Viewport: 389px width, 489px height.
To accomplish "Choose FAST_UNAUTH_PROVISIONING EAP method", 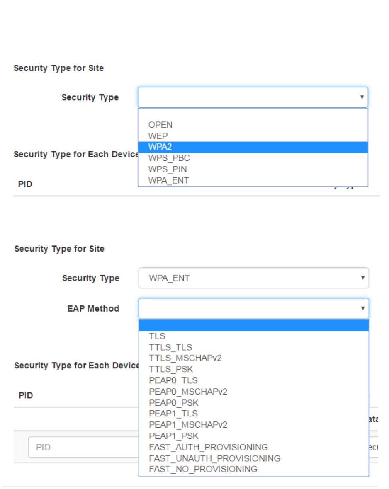I will [x=253, y=458].
